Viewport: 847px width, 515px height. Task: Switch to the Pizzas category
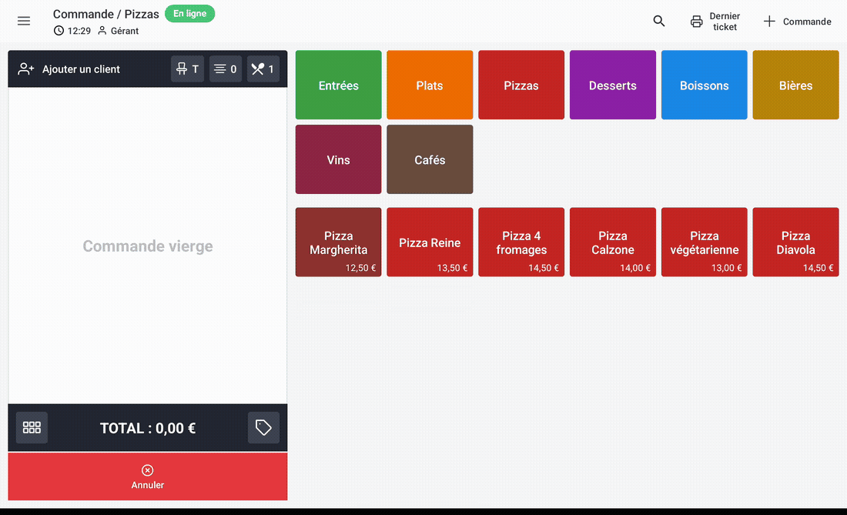[521, 85]
